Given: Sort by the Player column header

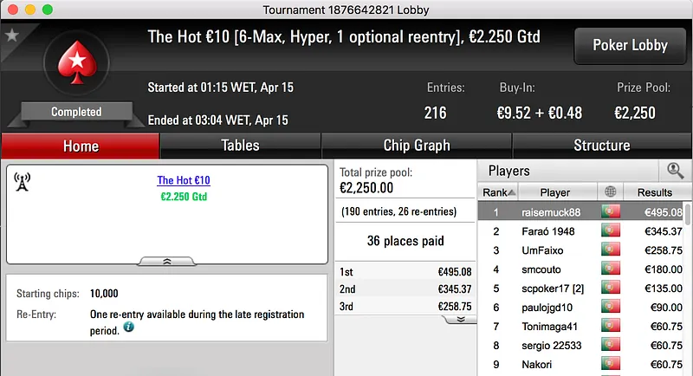Looking at the screenshot, I should tap(555, 192).
